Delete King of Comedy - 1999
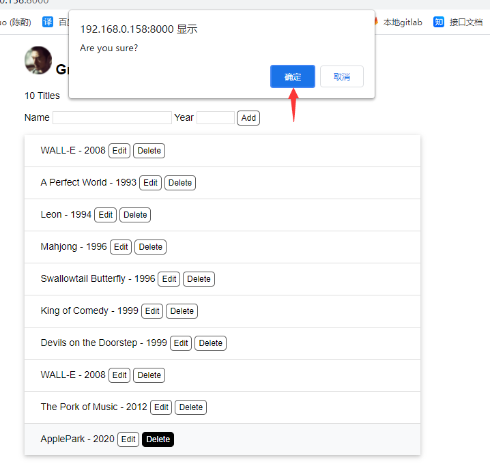Viewport: 490px width, 464px height. [x=182, y=311]
